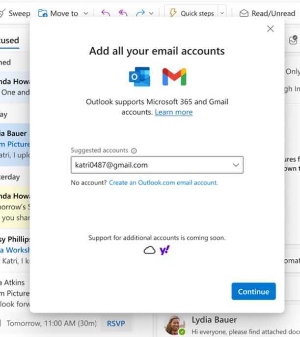Click Sweep in the toolbar

tap(15, 13)
